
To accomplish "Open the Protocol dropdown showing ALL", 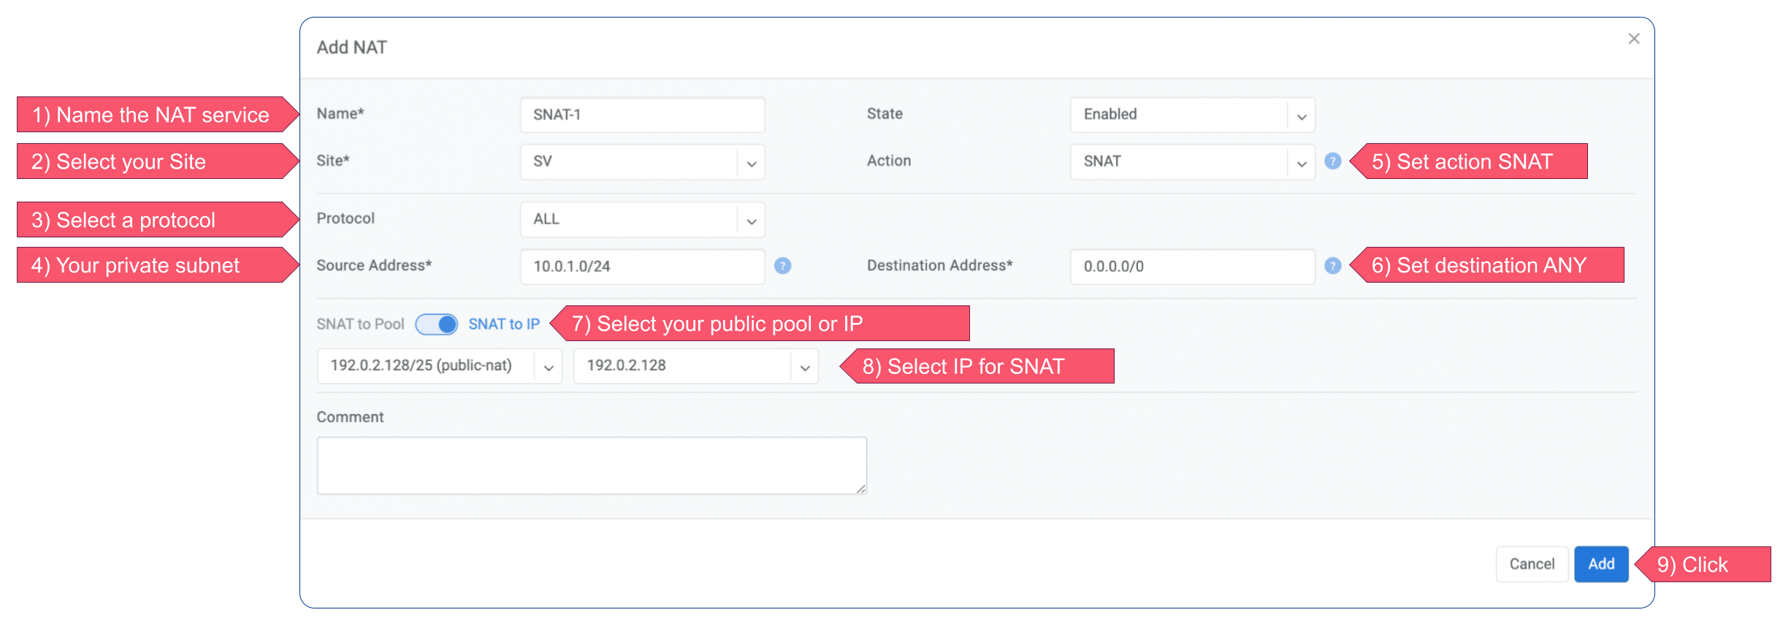I will (x=642, y=219).
